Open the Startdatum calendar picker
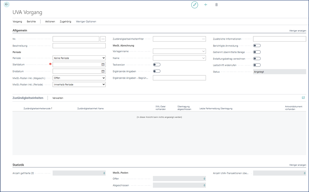This screenshot has height=192, width=309. click(103, 65)
